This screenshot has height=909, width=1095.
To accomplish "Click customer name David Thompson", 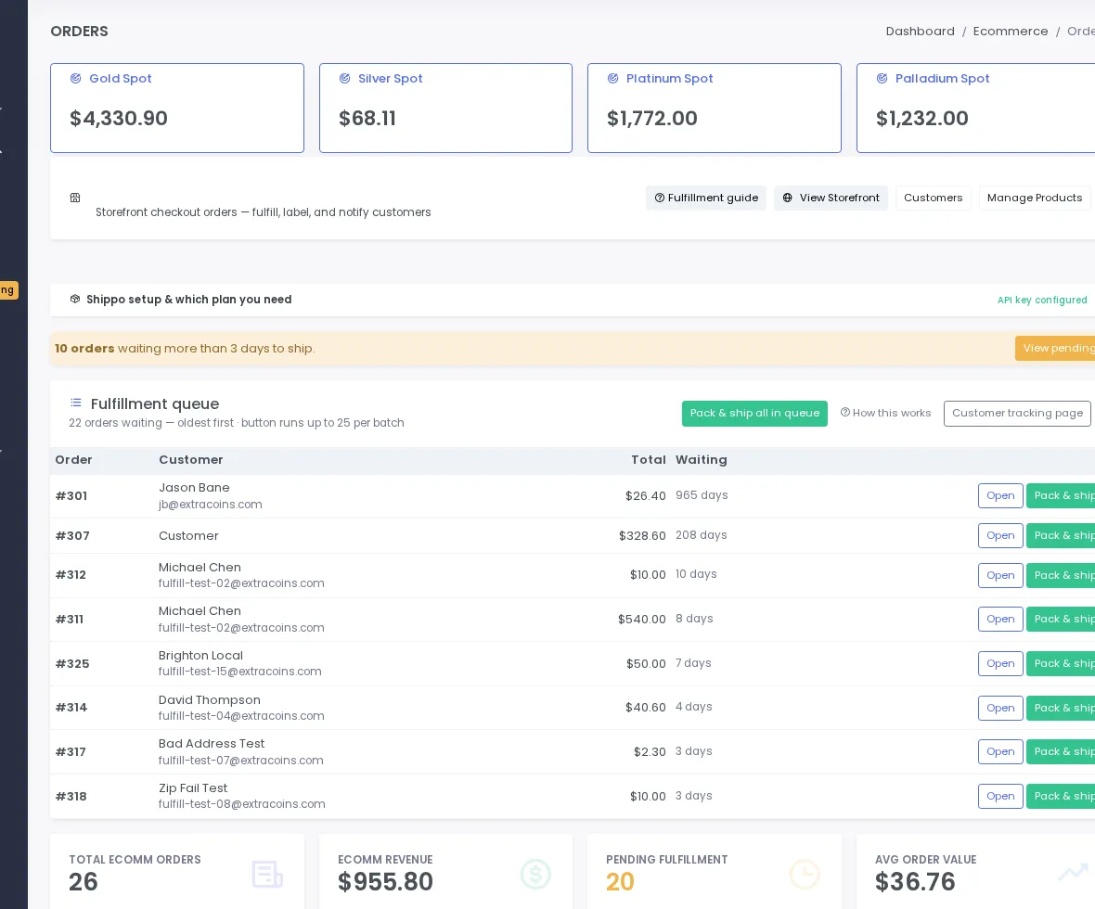I will coord(210,700).
